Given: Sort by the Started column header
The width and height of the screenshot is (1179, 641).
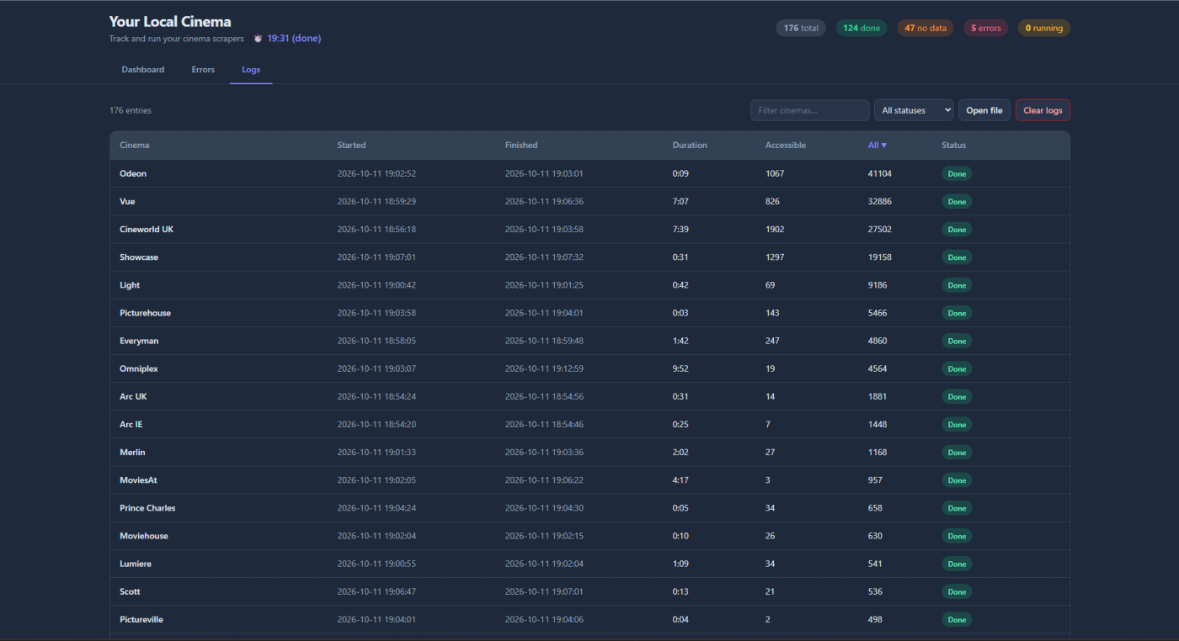Looking at the screenshot, I should pos(351,146).
